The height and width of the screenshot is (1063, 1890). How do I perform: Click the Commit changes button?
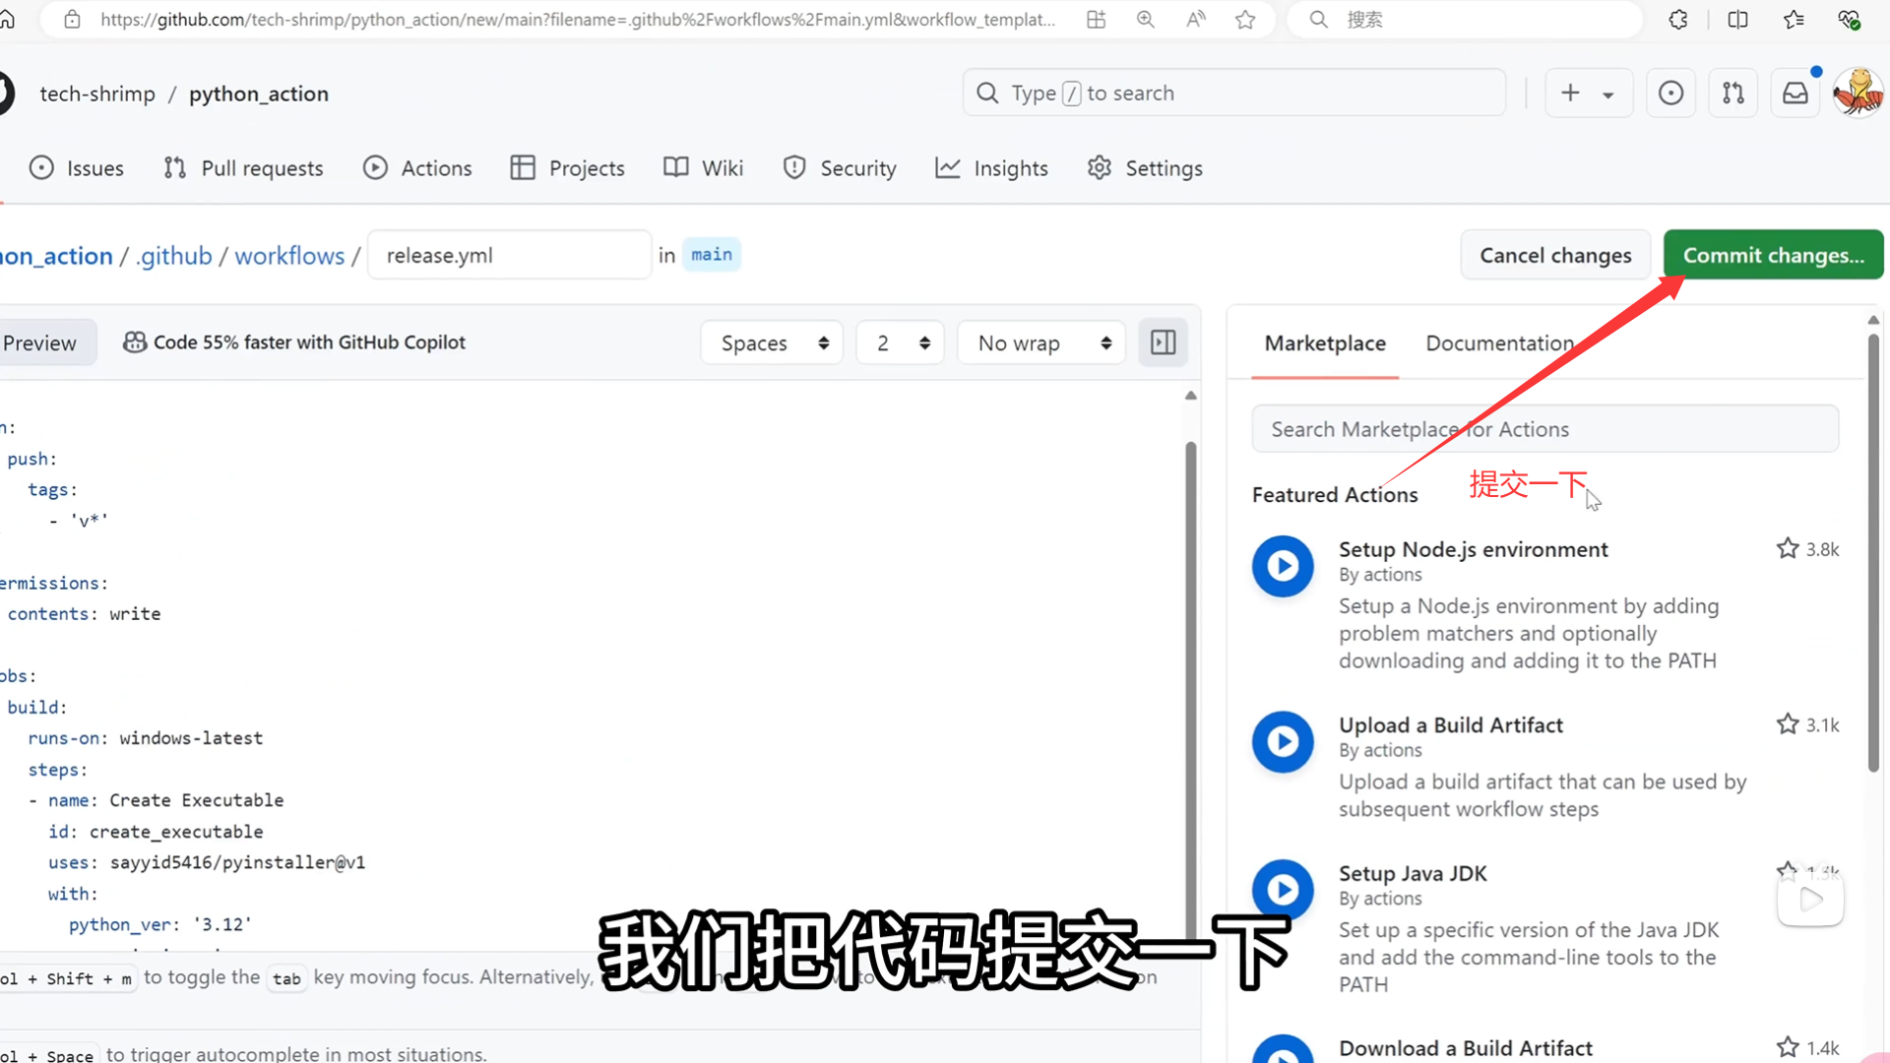coord(1773,255)
